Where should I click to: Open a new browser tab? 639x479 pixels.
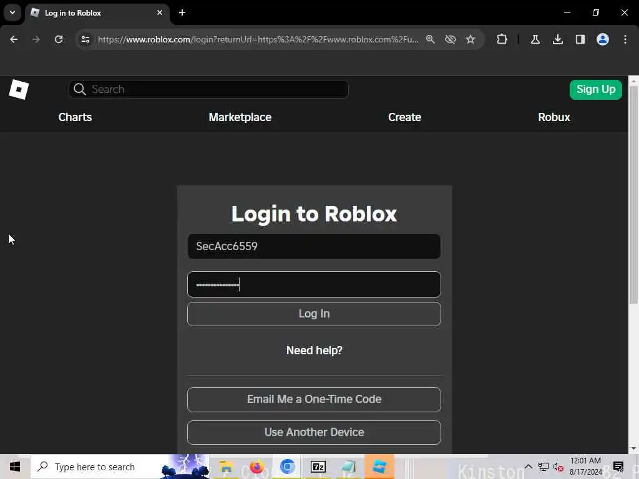182,12
